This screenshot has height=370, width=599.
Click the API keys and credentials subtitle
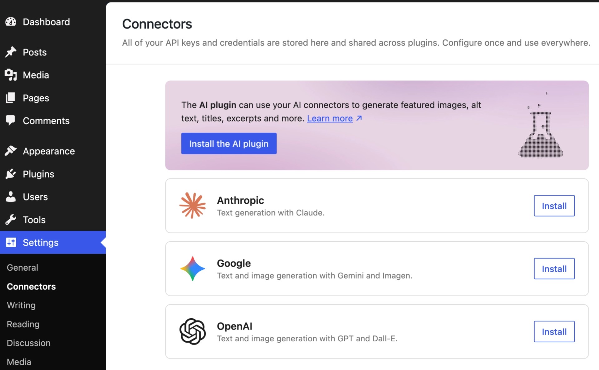tap(356, 43)
